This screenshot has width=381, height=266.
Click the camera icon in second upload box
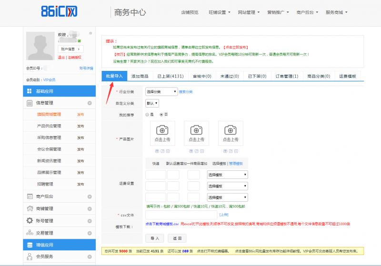pos(196,130)
